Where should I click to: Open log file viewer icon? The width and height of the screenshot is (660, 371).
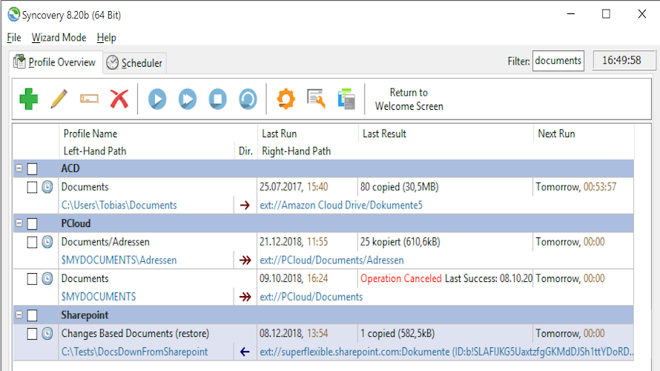tap(317, 99)
